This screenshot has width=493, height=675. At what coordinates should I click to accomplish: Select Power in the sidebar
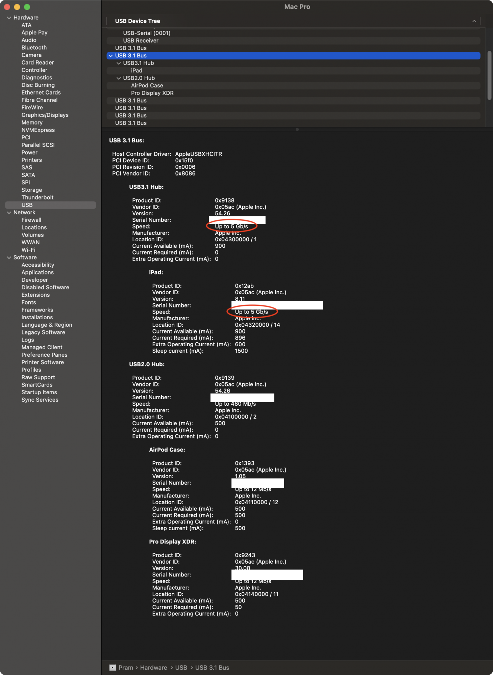29,153
